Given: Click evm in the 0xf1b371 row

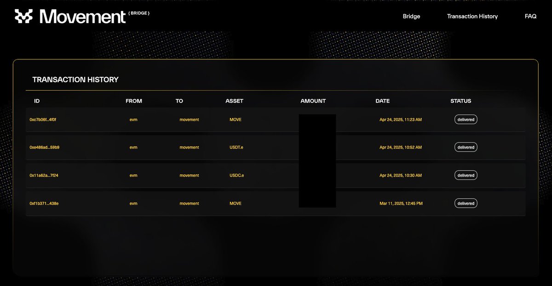Looking at the screenshot, I should point(133,203).
